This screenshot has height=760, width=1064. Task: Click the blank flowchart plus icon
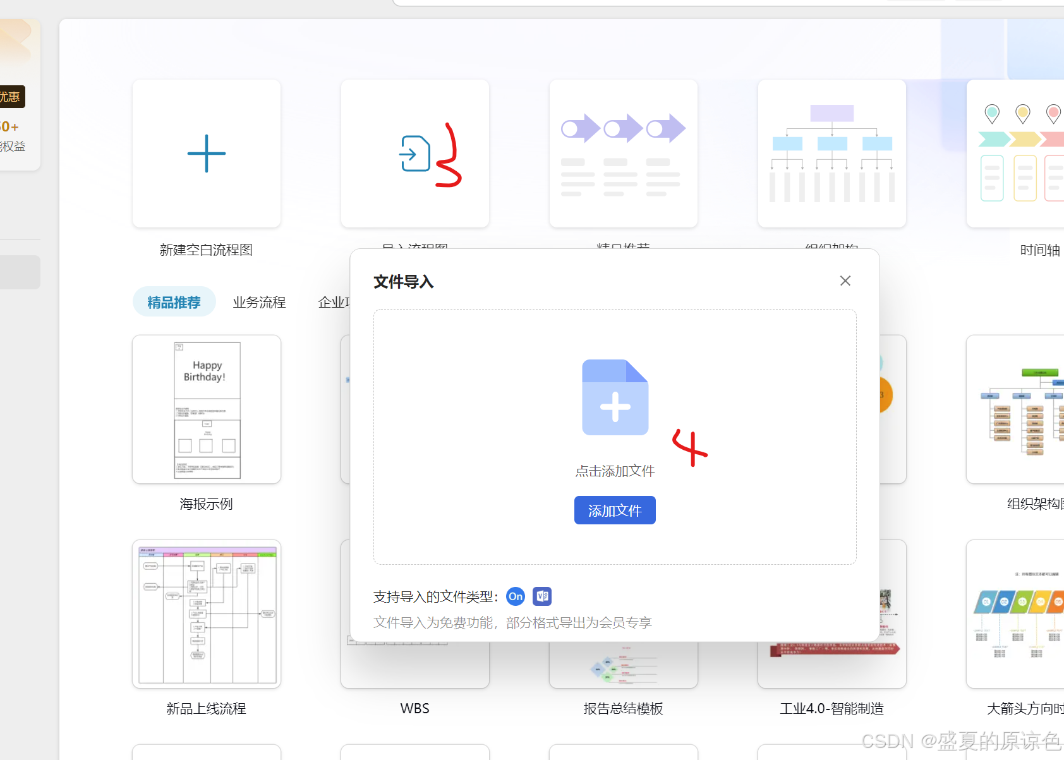coord(207,154)
